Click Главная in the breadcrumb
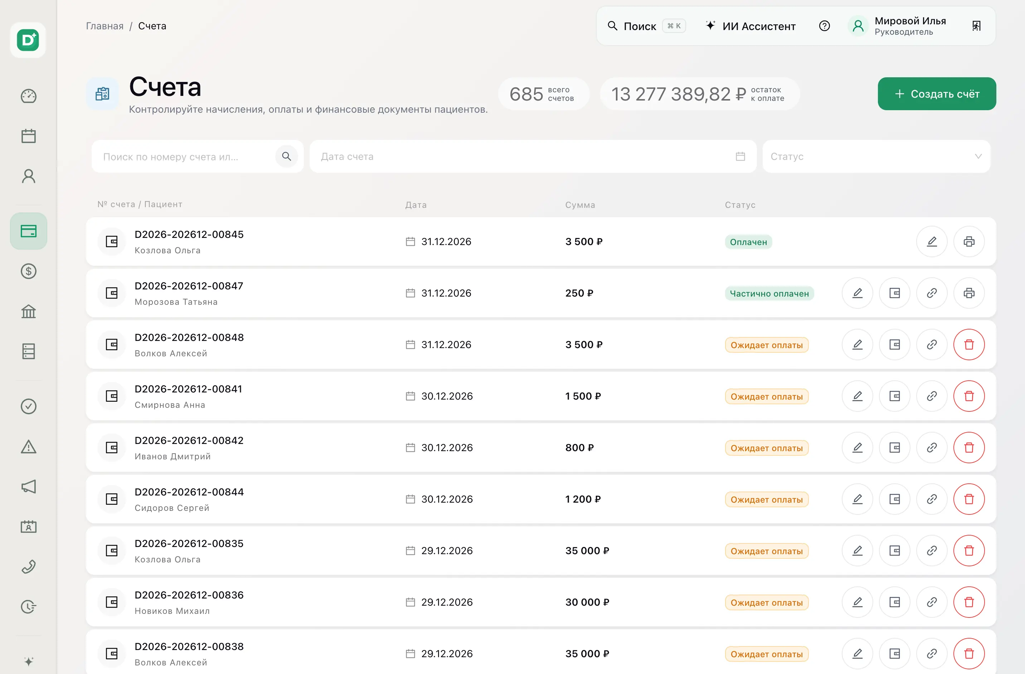Image resolution: width=1025 pixels, height=674 pixels. coord(105,26)
